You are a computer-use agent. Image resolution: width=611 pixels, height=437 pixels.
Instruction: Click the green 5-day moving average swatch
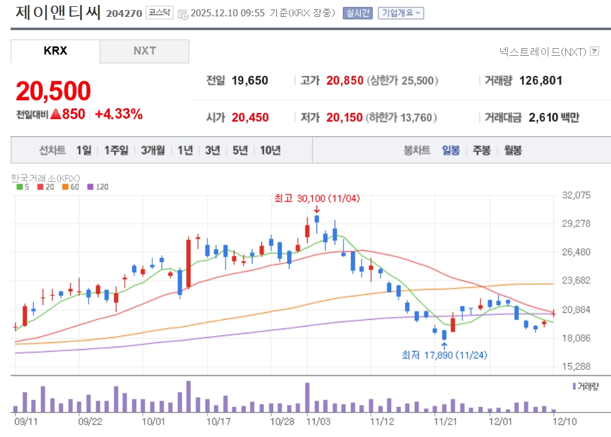(x=19, y=187)
